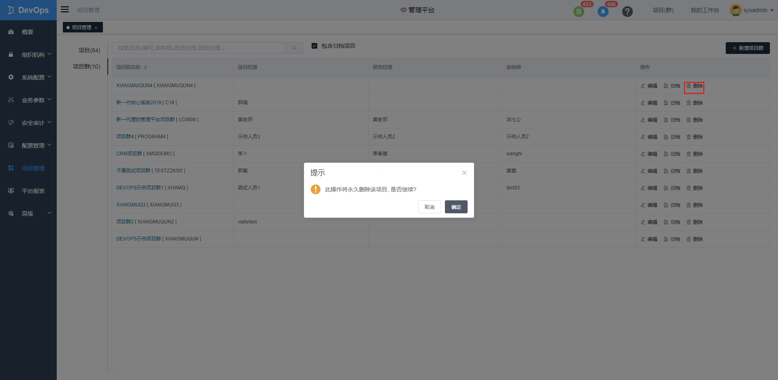Click the project search input field

click(x=199, y=48)
